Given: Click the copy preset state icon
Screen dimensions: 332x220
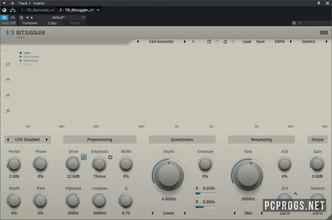Looking at the screenshot, I should 209,42.
